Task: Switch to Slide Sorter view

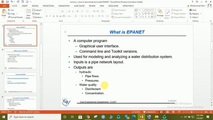Action: [167, 112]
